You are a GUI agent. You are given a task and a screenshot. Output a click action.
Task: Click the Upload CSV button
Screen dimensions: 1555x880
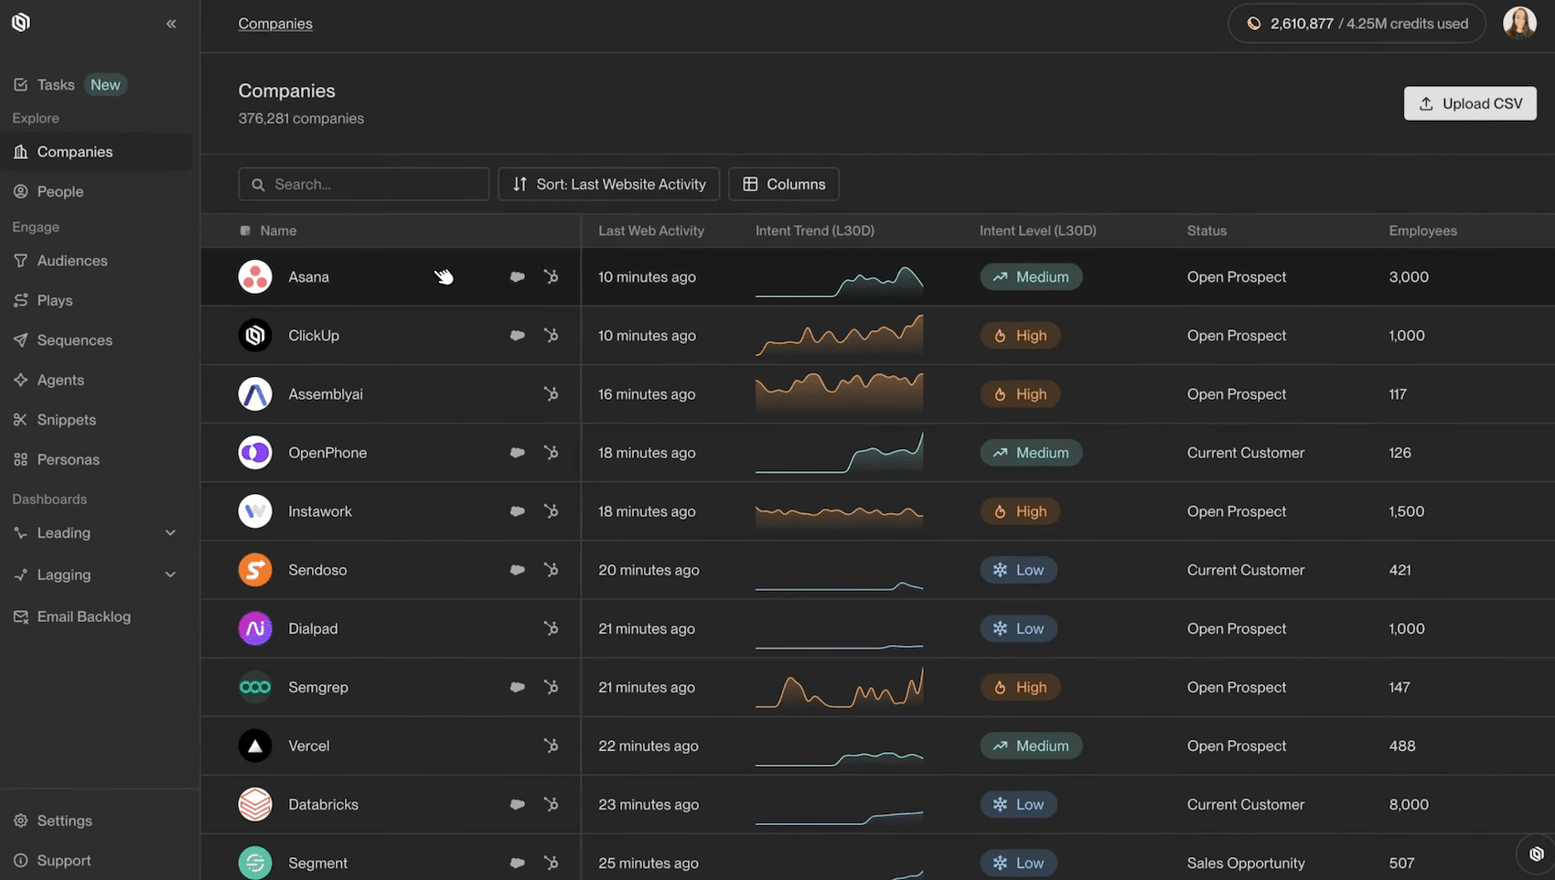pyautogui.click(x=1470, y=103)
